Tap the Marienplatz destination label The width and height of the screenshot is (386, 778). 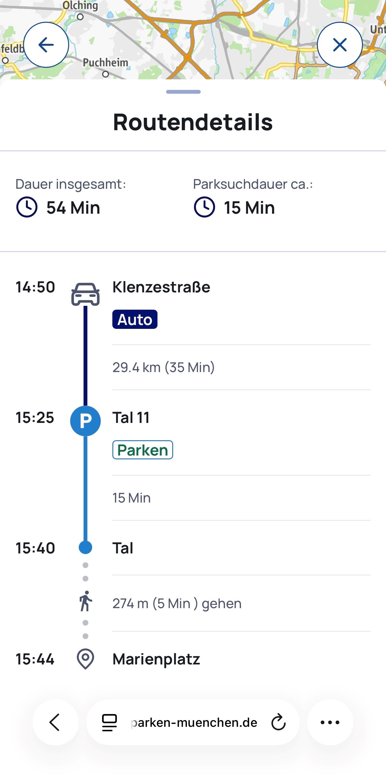click(x=156, y=659)
